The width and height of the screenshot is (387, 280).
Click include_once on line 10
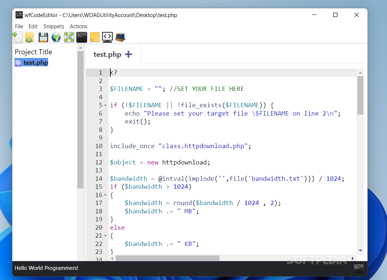point(132,146)
